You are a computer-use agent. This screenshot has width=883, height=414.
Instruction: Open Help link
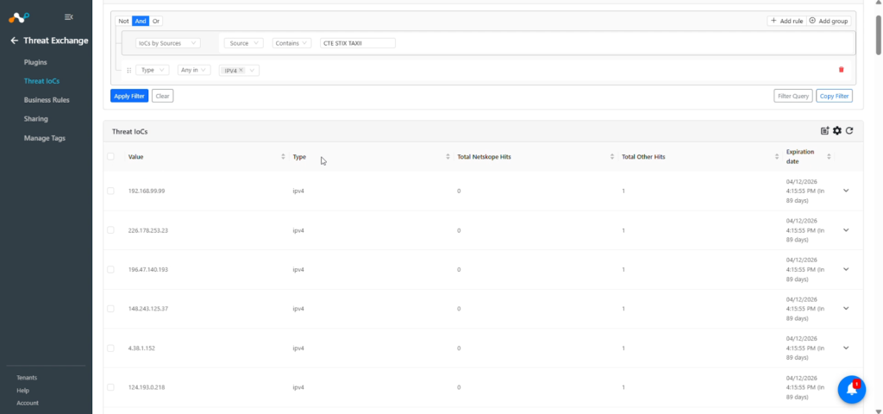coord(22,391)
